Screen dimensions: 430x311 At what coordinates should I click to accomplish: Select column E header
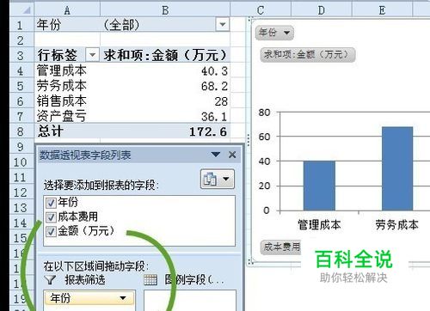[382, 10]
